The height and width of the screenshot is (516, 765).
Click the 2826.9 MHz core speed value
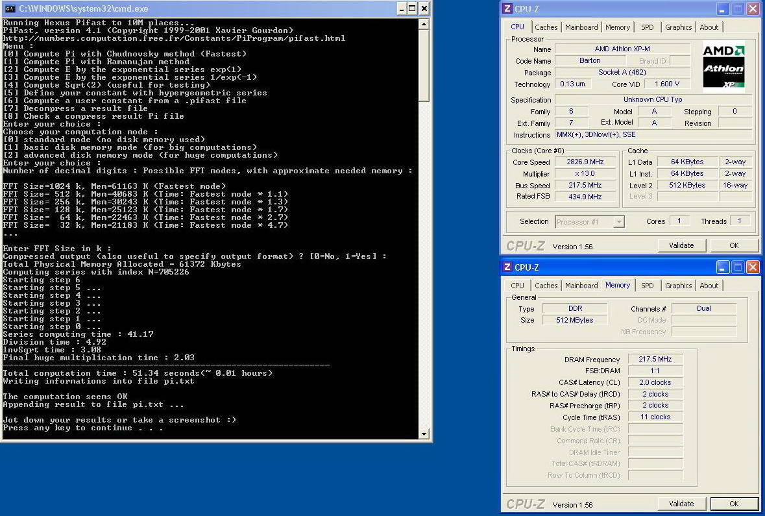point(585,162)
